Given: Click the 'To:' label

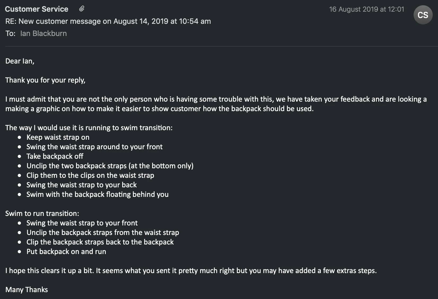Looking at the screenshot, I should coord(10,33).
